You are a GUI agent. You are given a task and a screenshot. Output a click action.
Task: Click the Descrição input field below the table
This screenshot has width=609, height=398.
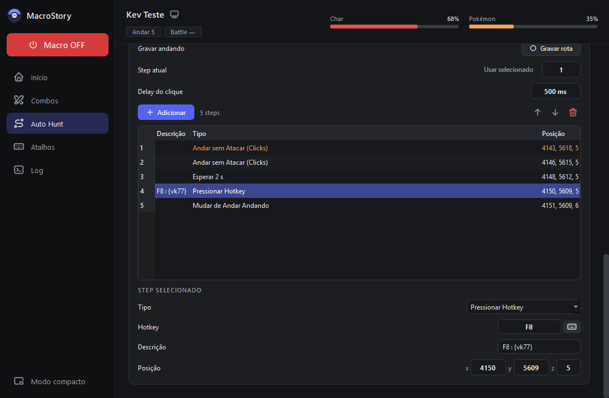[x=539, y=347]
